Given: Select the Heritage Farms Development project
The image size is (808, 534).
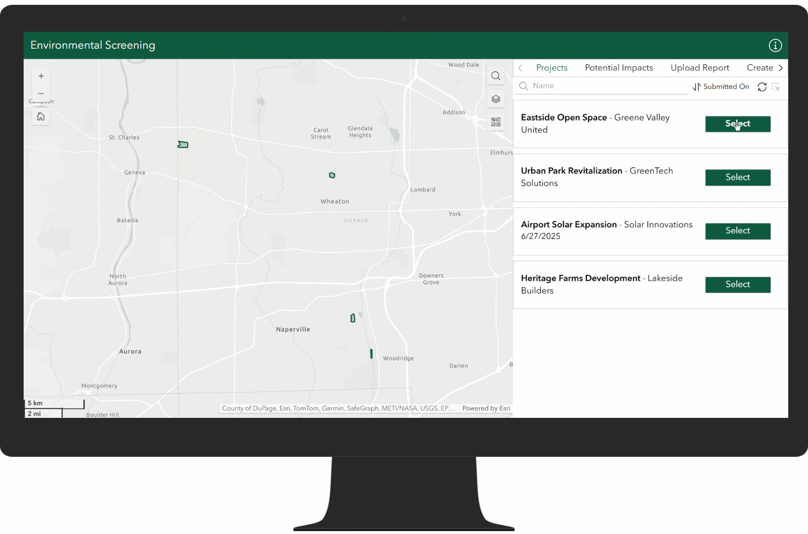Looking at the screenshot, I should click(x=738, y=284).
